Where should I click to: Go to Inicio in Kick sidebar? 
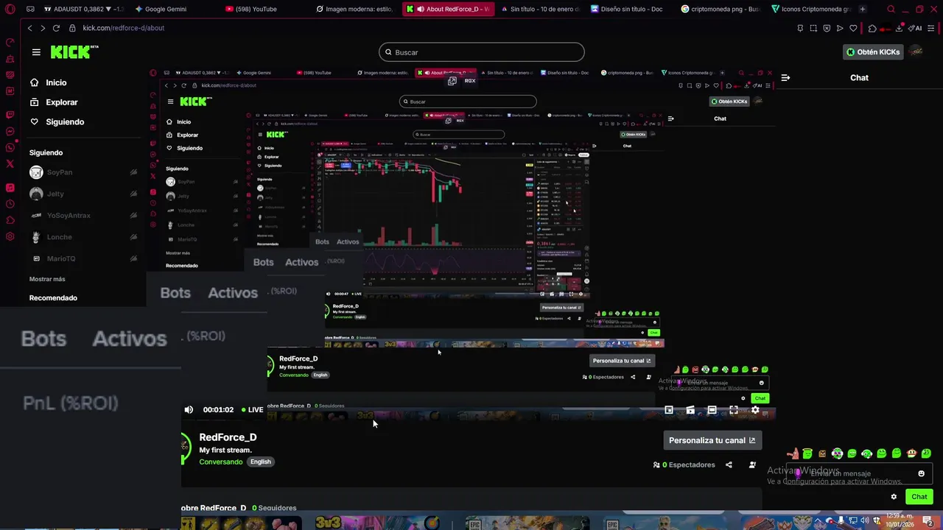48,82
